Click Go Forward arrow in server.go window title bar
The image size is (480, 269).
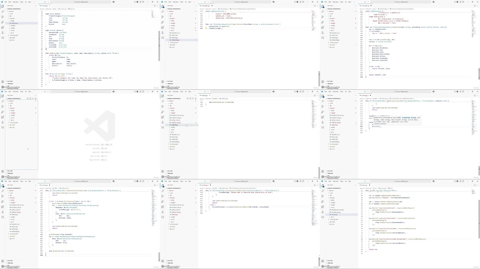[368, 181]
